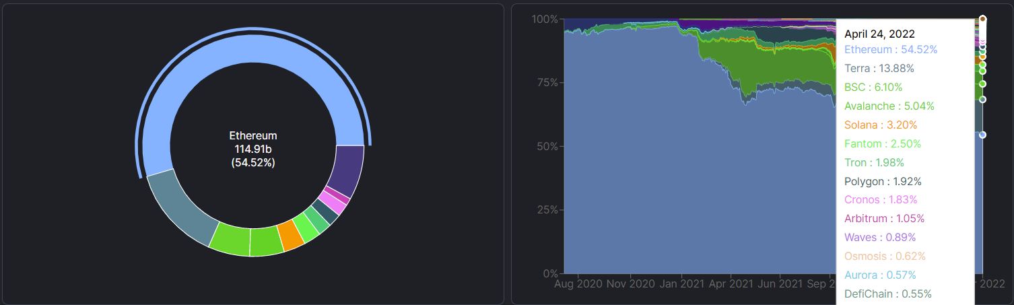Click the Arbitrum : 1.05% tooltip row
Image resolution: width=1014 pixels, height=305 pixels.
click(x=884, y=219)
